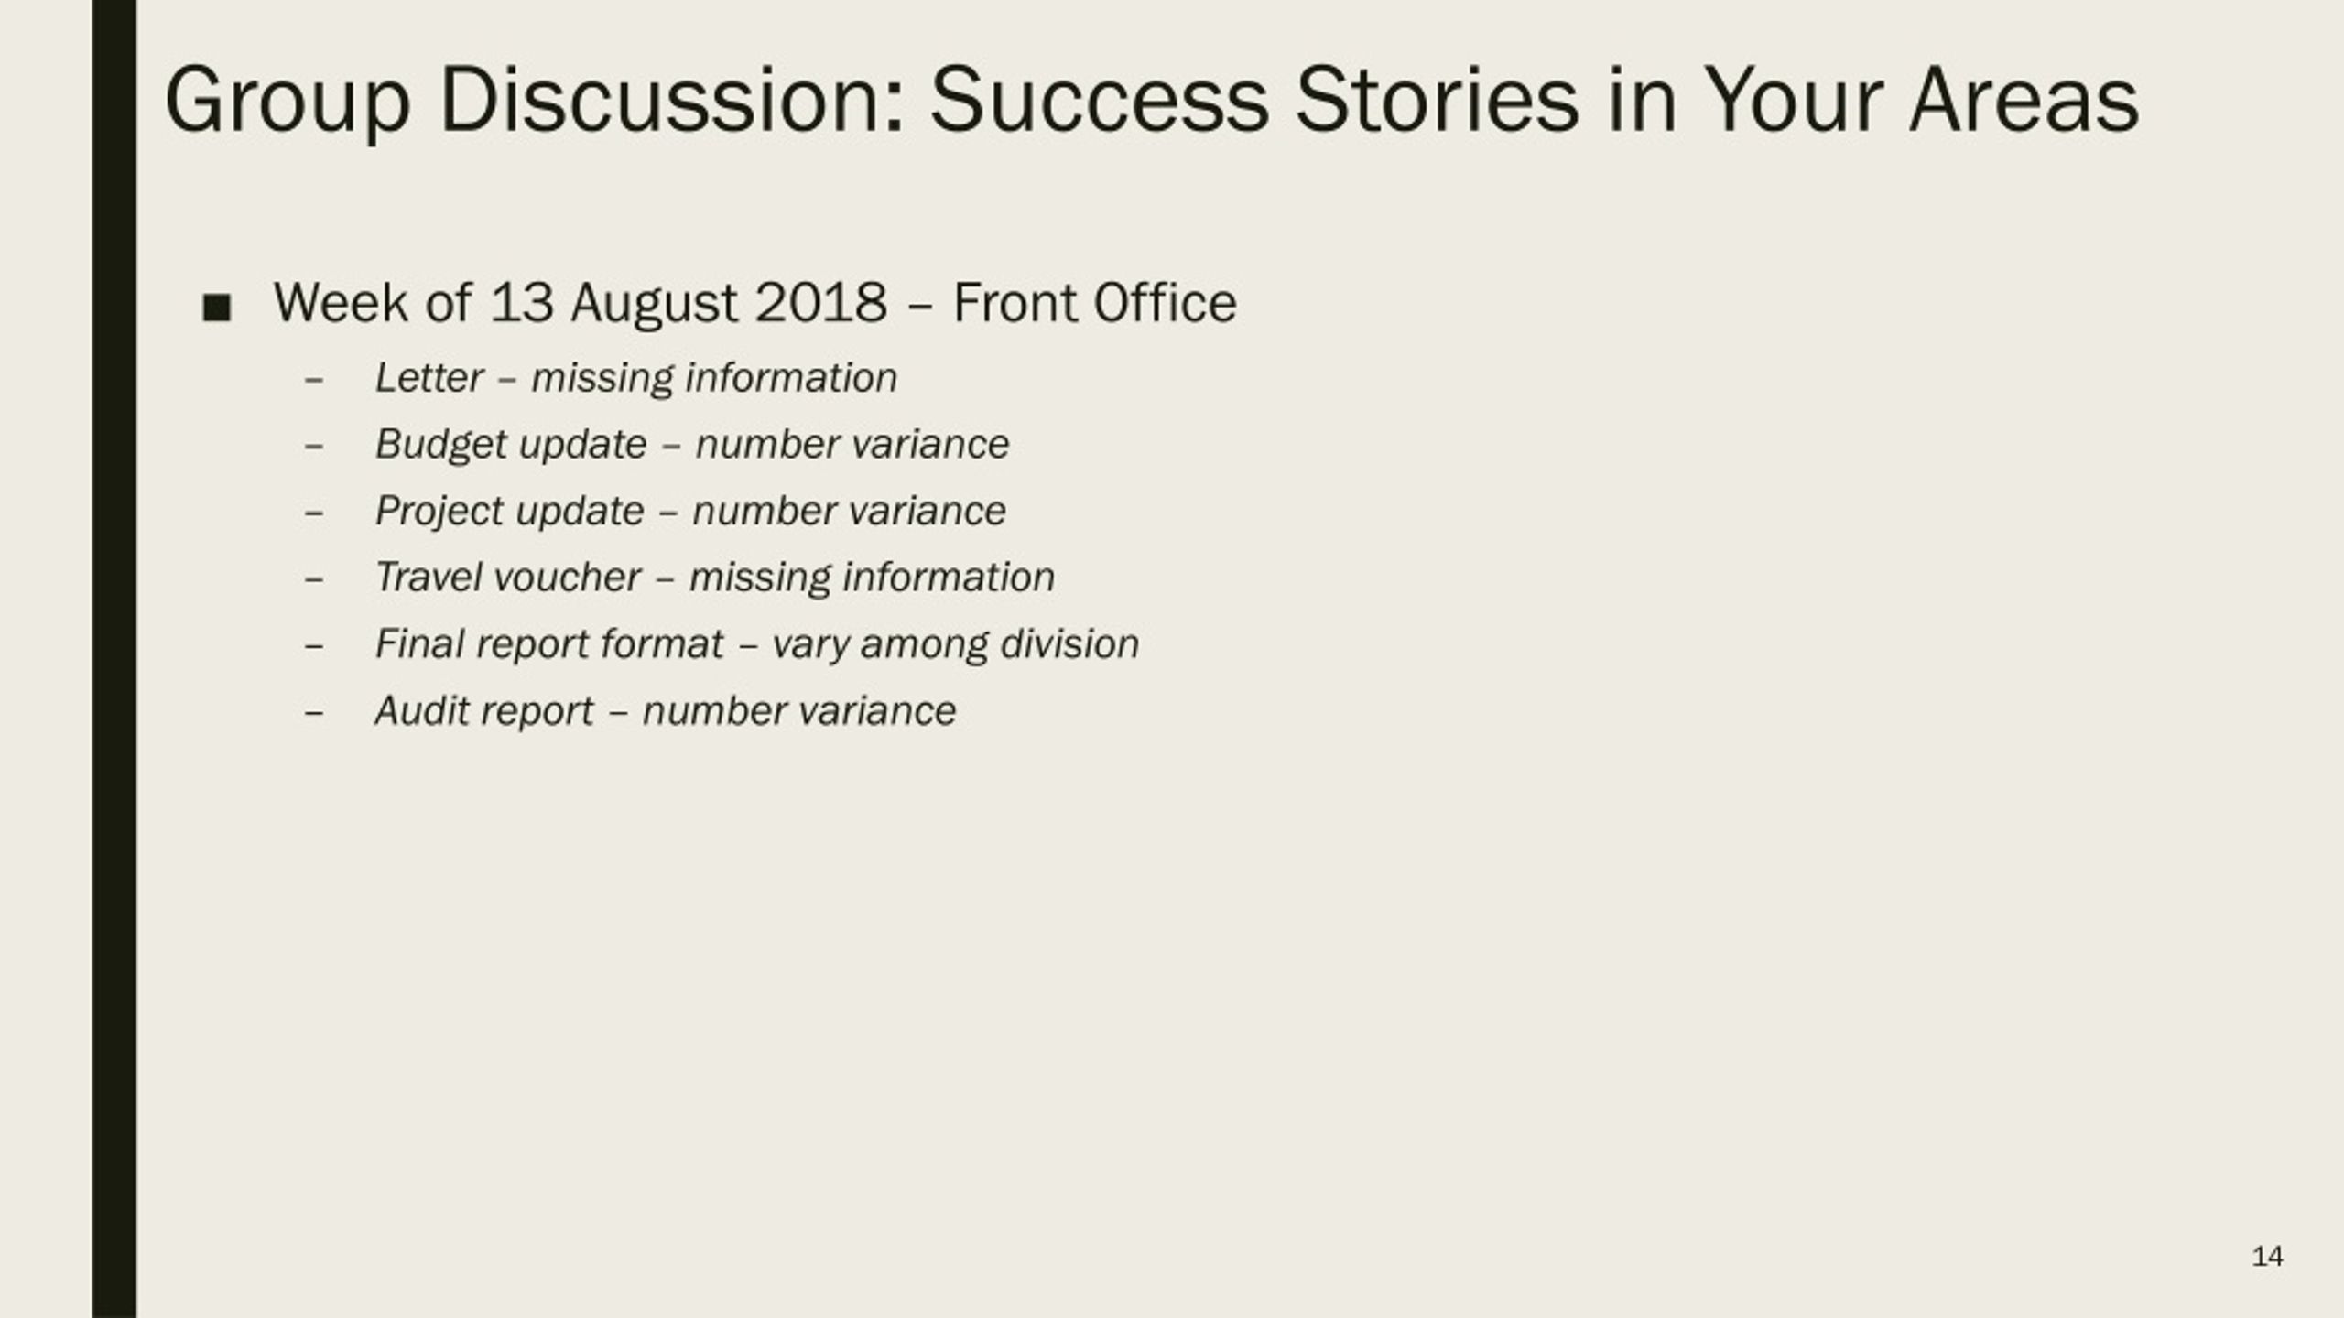Image resolution: width=2344 pixels, height=1318 pixels.
Task: Click the slide number 14
Action: click(x=2267, y=1256)
